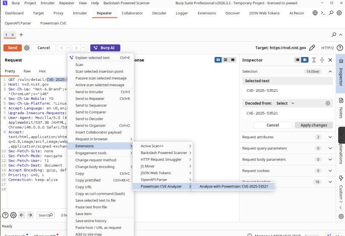Click the orange Send button
The width and height of the screenshot is (345, 236).
tap(12, 48)
